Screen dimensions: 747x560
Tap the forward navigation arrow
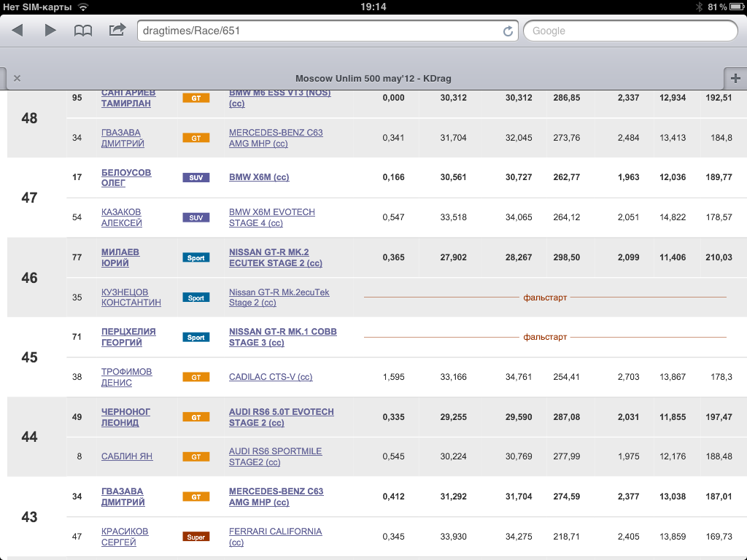50,31
